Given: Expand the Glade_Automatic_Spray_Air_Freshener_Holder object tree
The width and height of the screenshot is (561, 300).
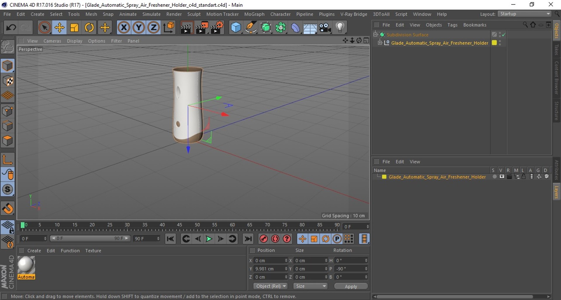Looking at the screenshot, I should (x=380, y=43).
